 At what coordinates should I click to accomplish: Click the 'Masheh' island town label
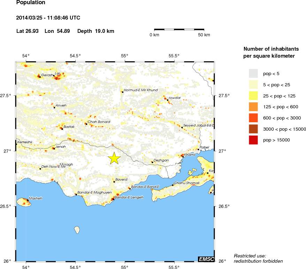pyautogui.click(x=36, y=198)
